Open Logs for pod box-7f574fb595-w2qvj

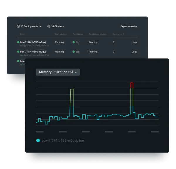click(x=134, y=42)
